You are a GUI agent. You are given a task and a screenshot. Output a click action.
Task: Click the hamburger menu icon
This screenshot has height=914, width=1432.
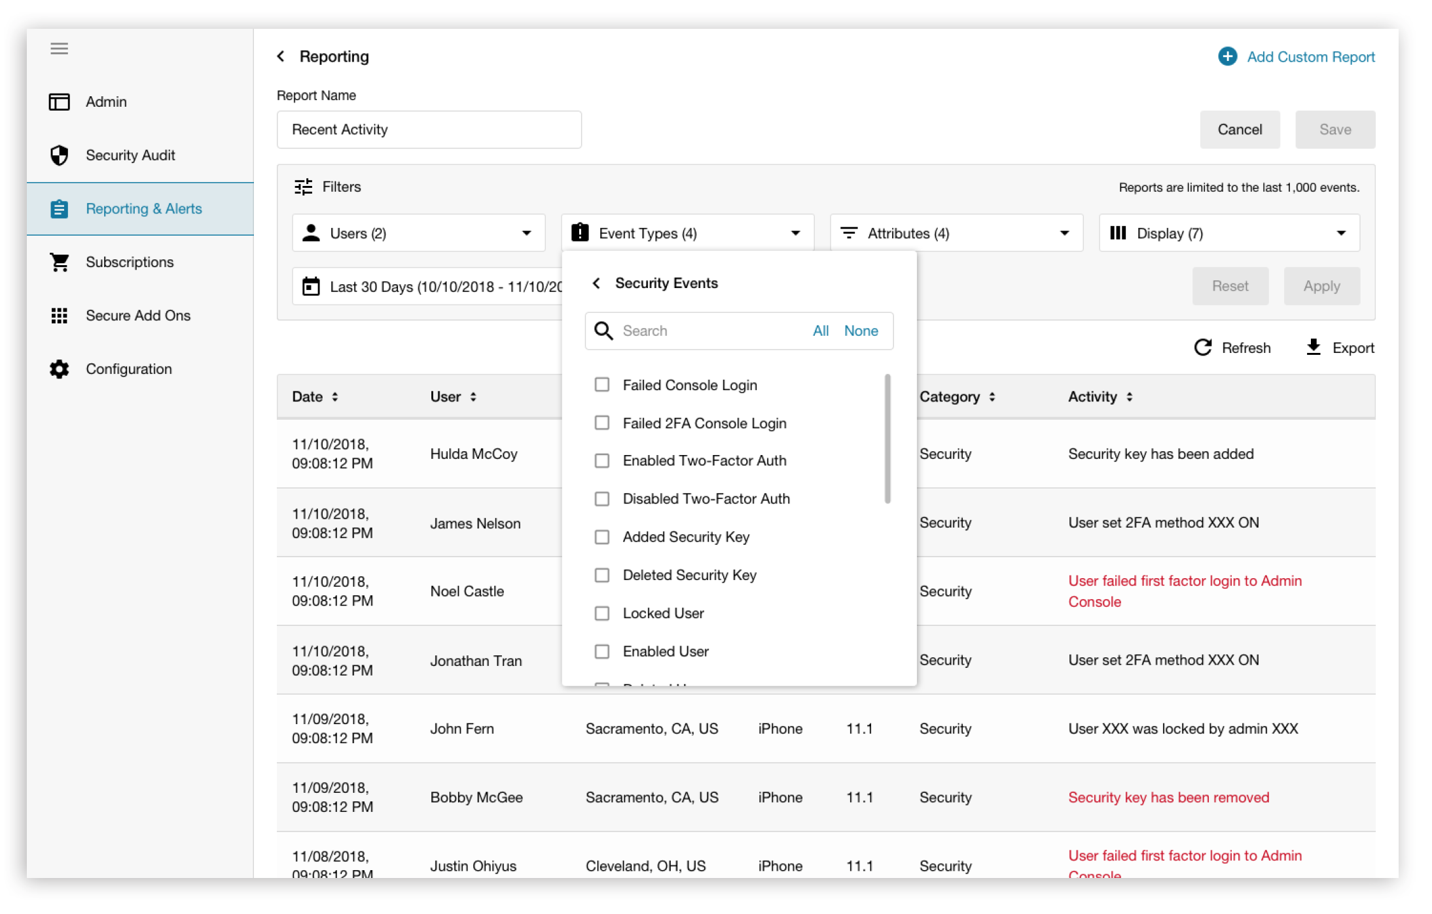[x=59, y=48]
